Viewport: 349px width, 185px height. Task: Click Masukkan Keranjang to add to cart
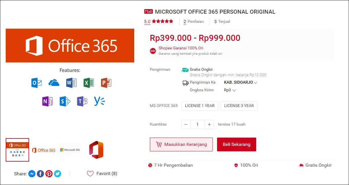click(x=181, y=144)
